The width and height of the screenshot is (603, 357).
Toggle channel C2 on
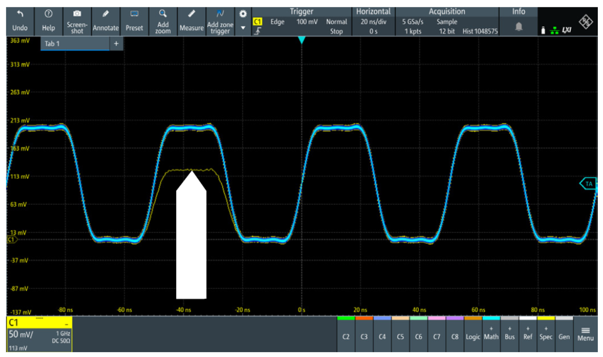pos(346,336)
